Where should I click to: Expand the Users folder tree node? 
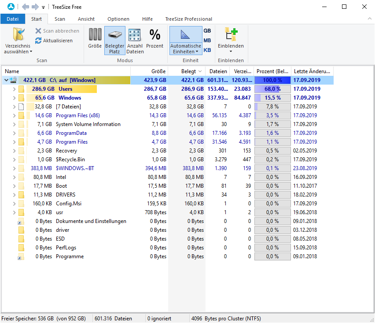tap(14, 89)
